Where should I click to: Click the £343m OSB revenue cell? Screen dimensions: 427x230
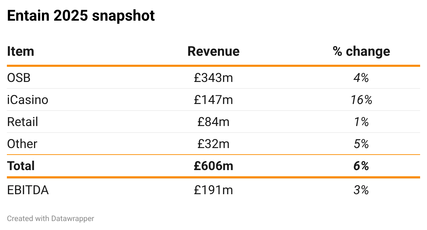(213, 78)
